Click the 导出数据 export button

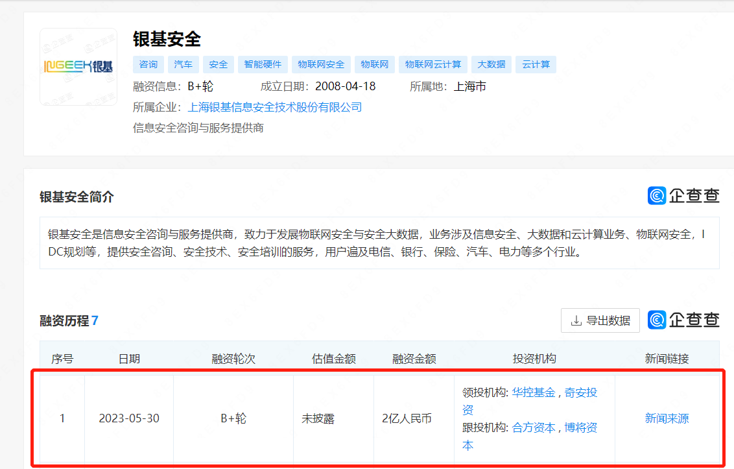(600, 320)
